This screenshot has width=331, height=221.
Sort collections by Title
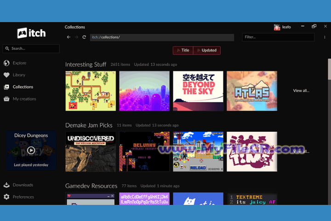pyautogui.click(x=183, y=50)
